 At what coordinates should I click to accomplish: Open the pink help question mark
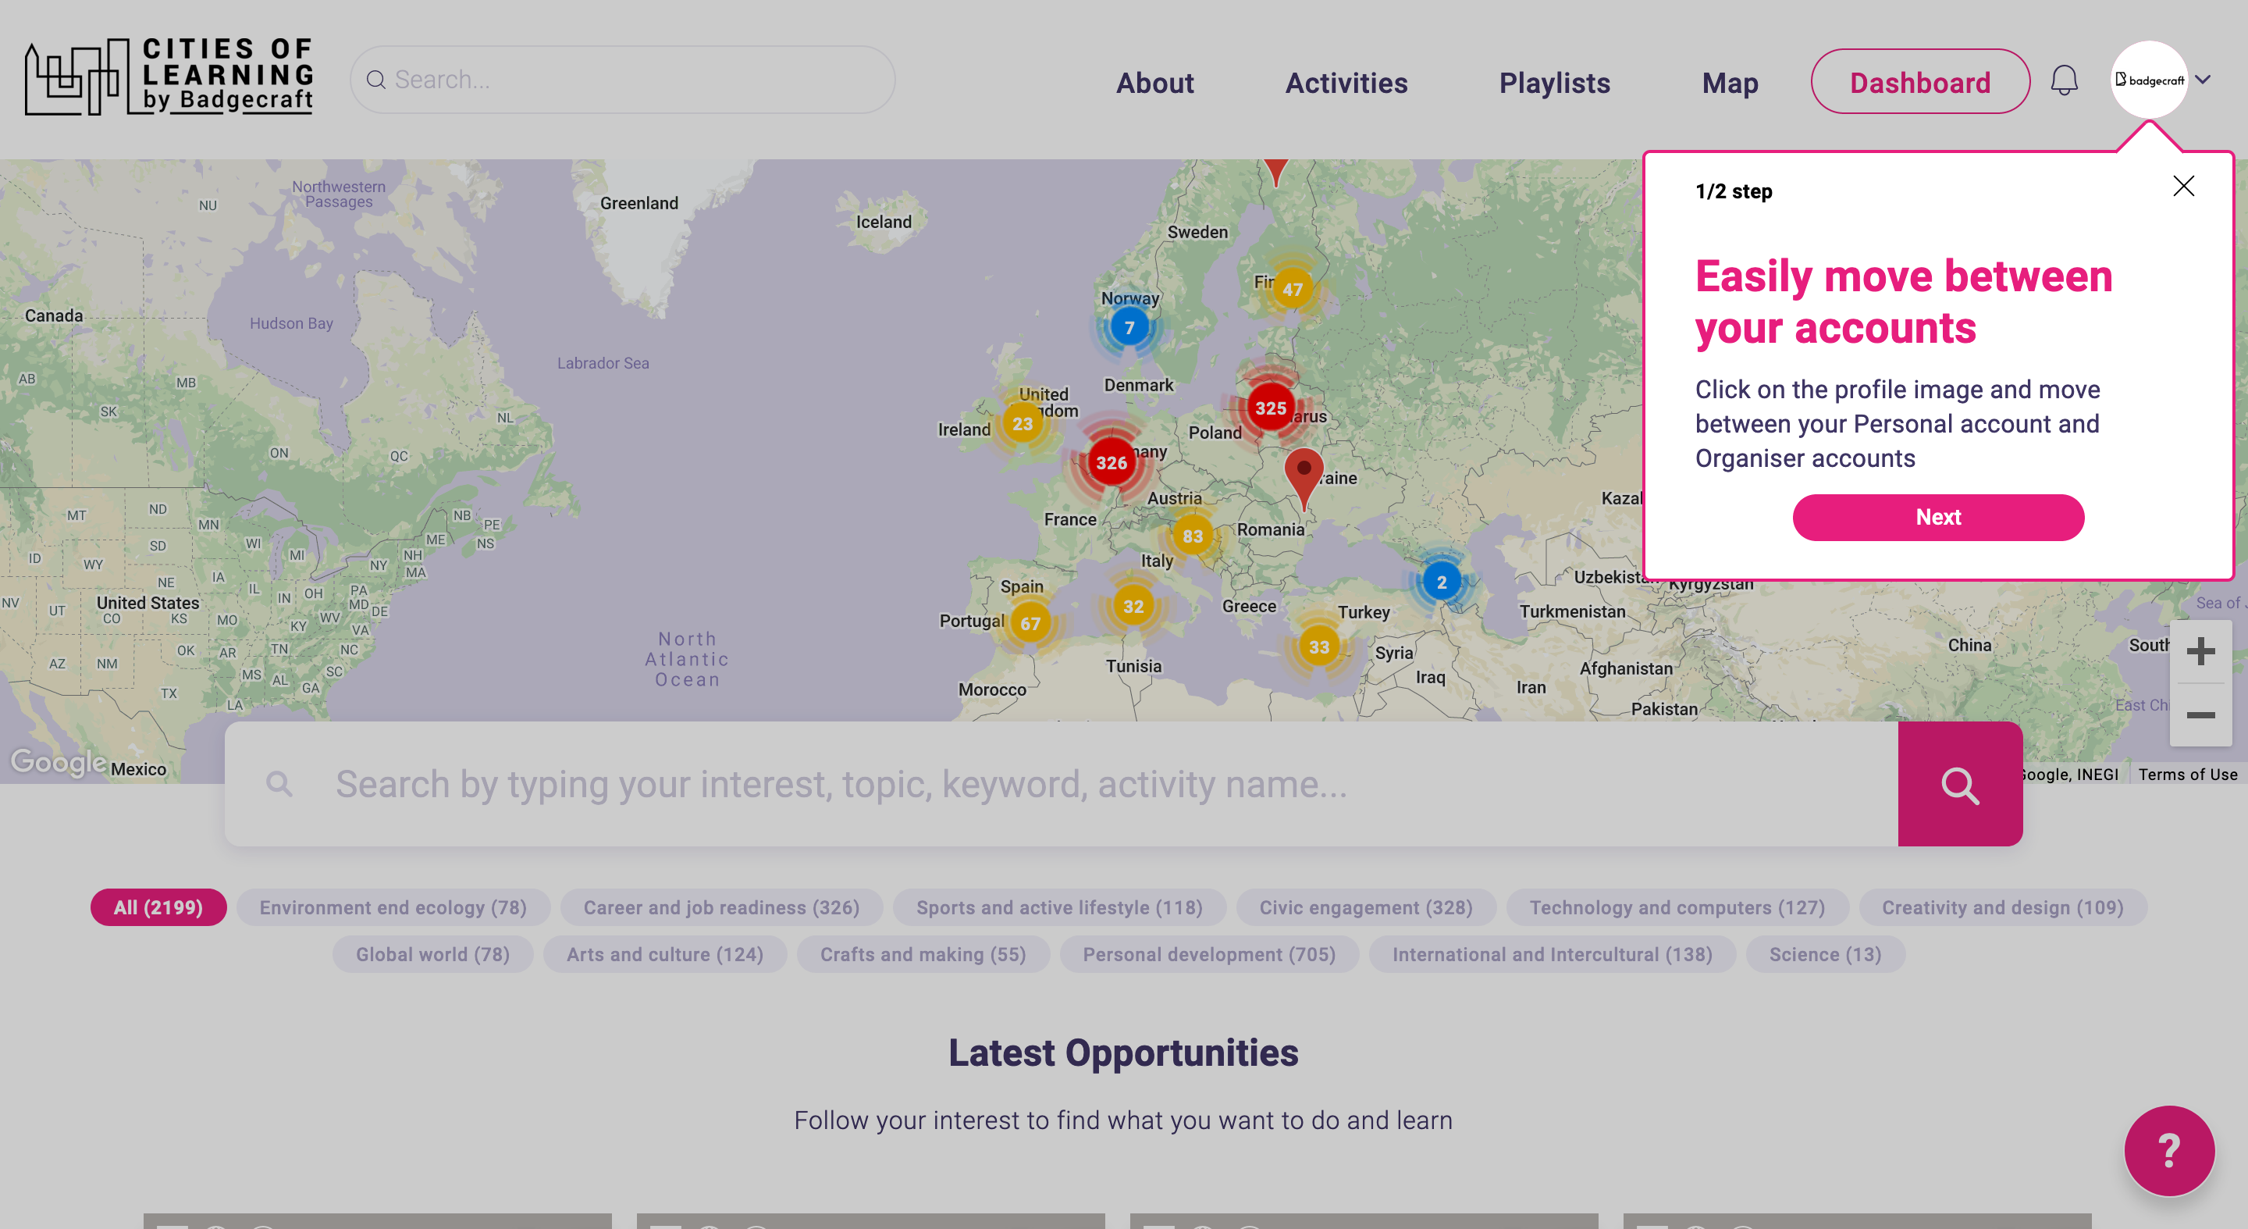point(2168,1150)
